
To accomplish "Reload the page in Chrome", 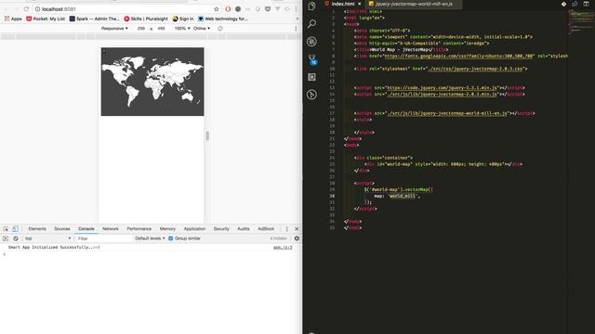I will (x=26, y=8).
